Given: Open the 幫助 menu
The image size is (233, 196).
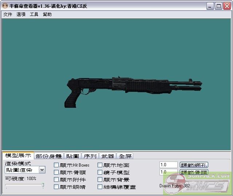Looking at the screenshot, I should 47,15.
